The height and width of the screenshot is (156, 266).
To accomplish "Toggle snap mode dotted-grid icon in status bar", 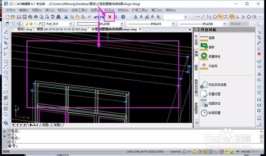I will pyautogui.click(x=205, y=151).
